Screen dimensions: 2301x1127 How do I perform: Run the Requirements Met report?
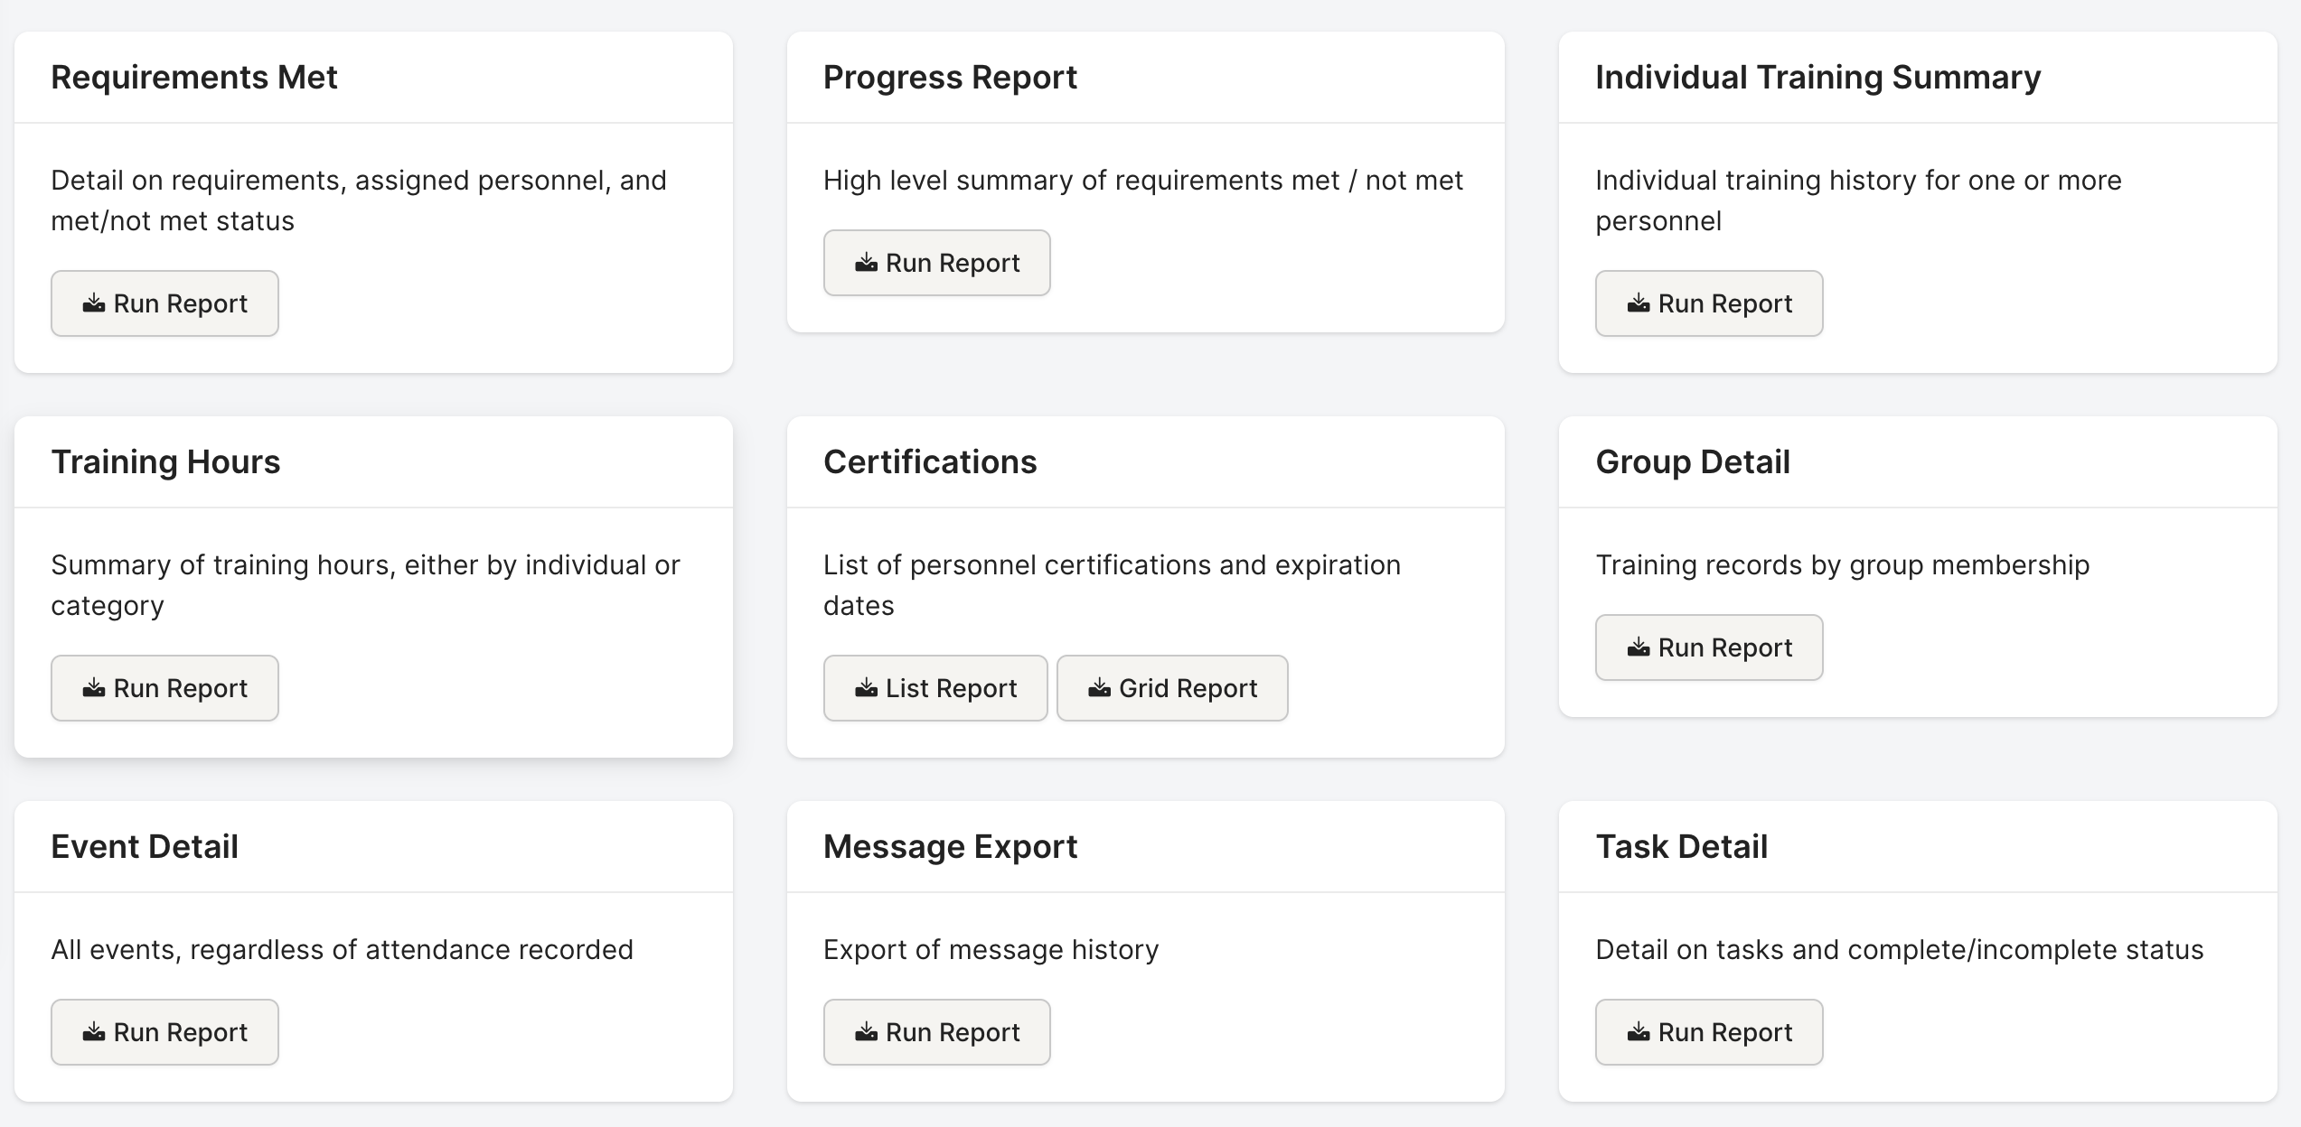point(164,303)
